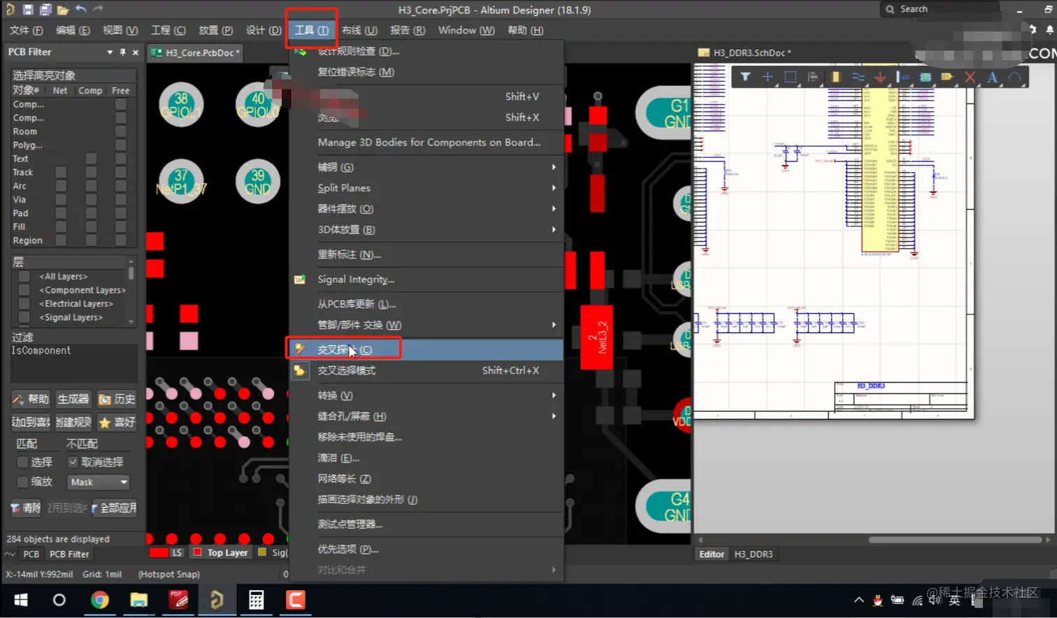Image resolution: width=1057 pixels, height=618 pixels.
Task: Click the 生成器 button
Action: coord(73,399)
